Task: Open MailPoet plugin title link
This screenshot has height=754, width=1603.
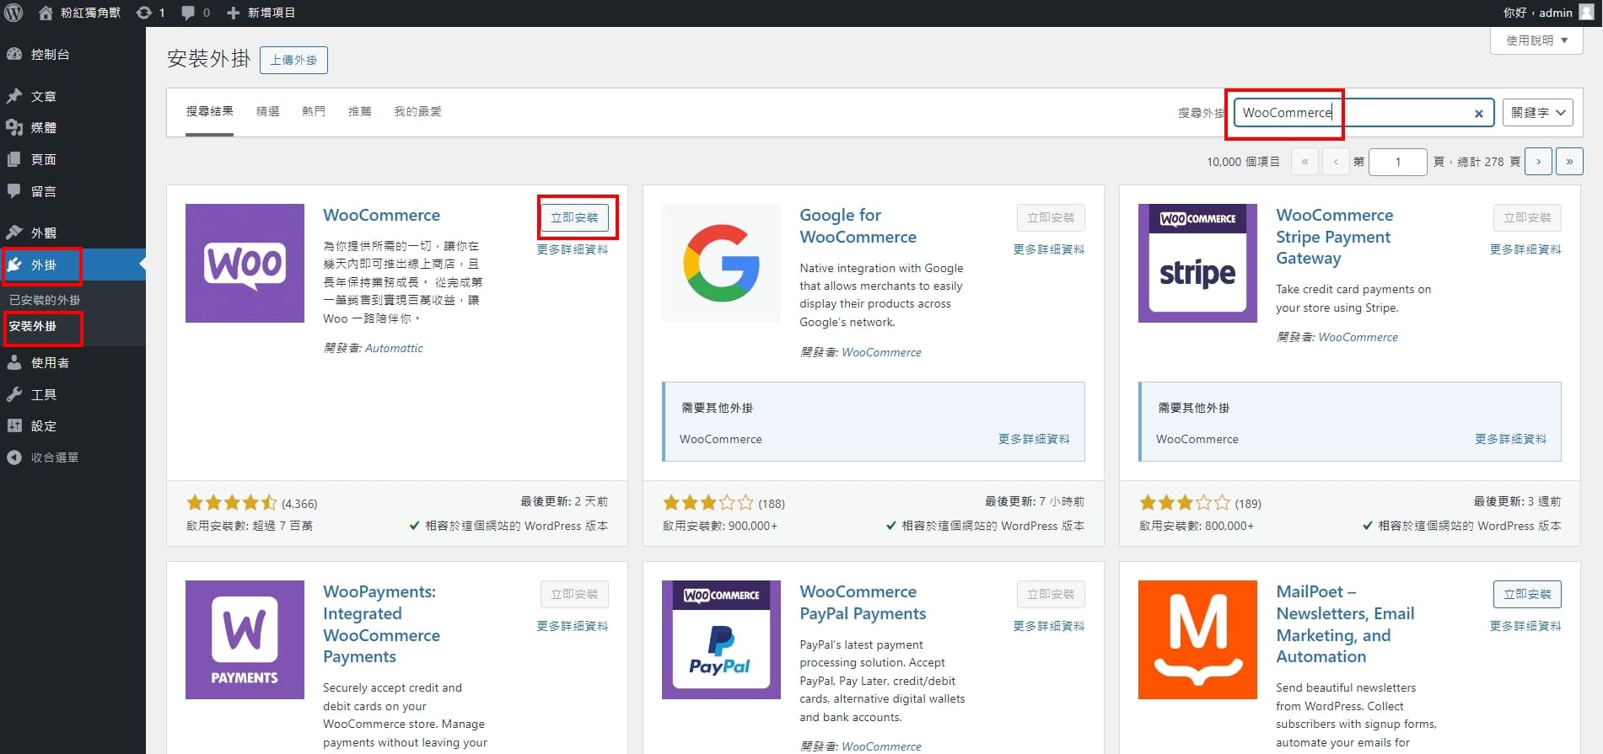Action: (1345, 624)
